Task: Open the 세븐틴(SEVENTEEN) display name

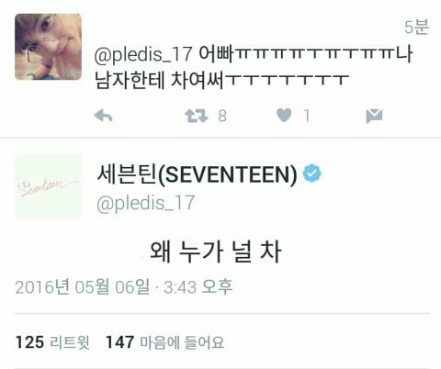Action: (x=197, y=174)
